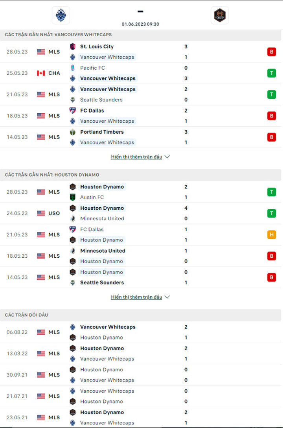
Task: Click the Houston Dynamo crest in header
Action: coord(220,15)
